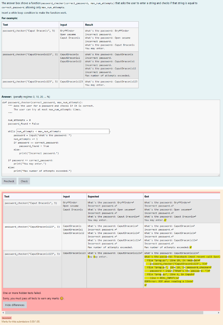Click the right scroll arrow of results scrollbar

(219, 313)
